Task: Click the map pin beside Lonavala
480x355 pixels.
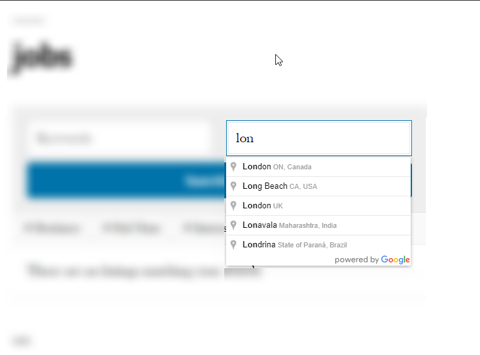Action: coord(233,225)
